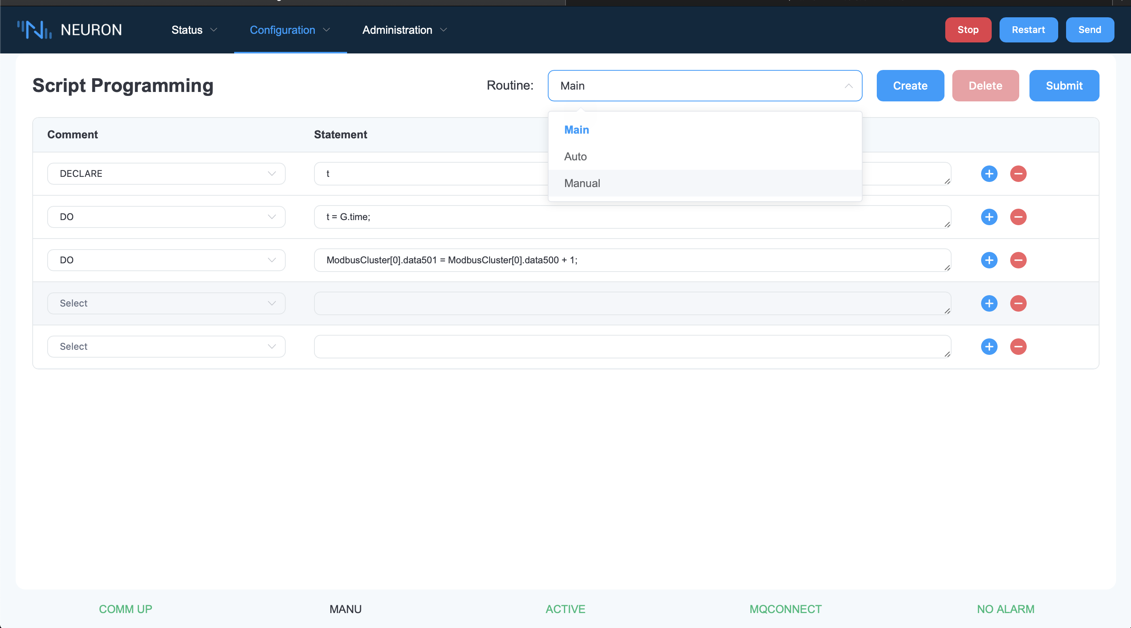Open the Configuration menu
This screenshot has width=1131, height=628.
pyautogui.click(x=290, y=30)
